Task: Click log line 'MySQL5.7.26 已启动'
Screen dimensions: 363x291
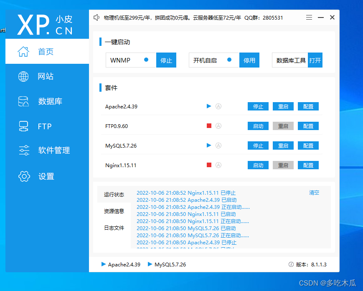Action: [x=186, y=228]
